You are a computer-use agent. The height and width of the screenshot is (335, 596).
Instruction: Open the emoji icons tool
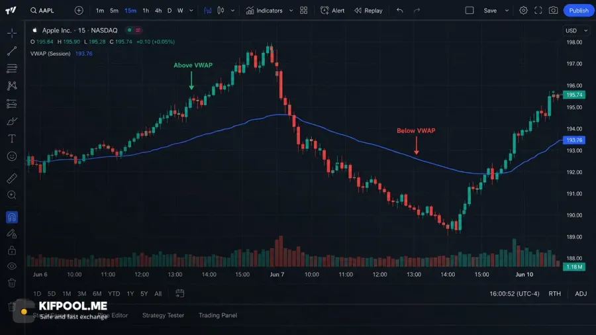pyautogui.click(x=12, y=156)
